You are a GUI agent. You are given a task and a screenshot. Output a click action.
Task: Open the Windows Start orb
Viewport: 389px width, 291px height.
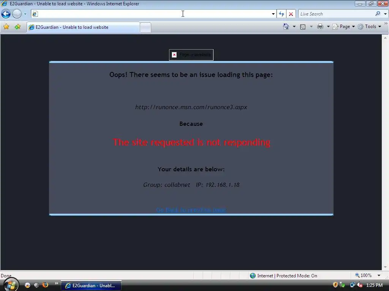(x=10, y=285)
